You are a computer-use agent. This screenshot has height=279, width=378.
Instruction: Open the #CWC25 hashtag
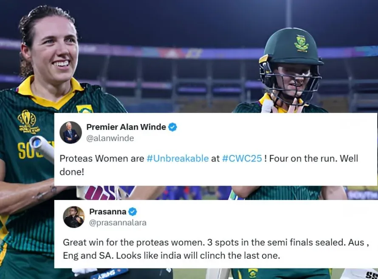(x=242, y=158)
